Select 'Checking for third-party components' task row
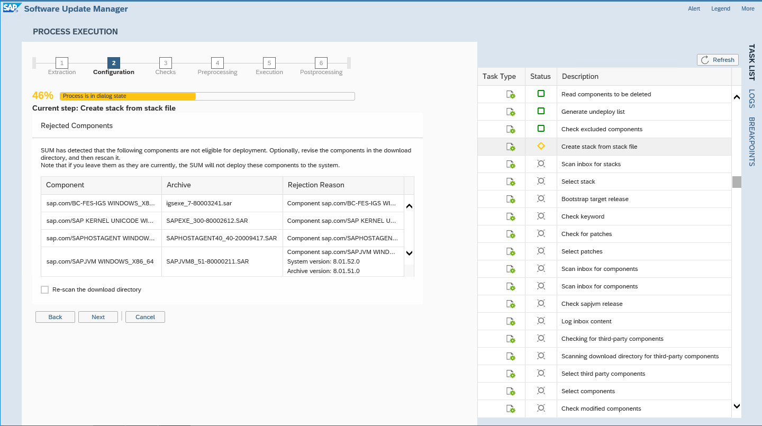This screenshot has height=426, width=762. pos(604,339)
